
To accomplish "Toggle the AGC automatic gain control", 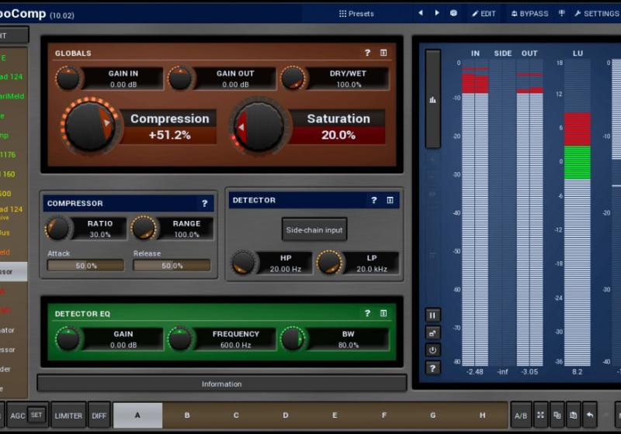I will point(17,415).
